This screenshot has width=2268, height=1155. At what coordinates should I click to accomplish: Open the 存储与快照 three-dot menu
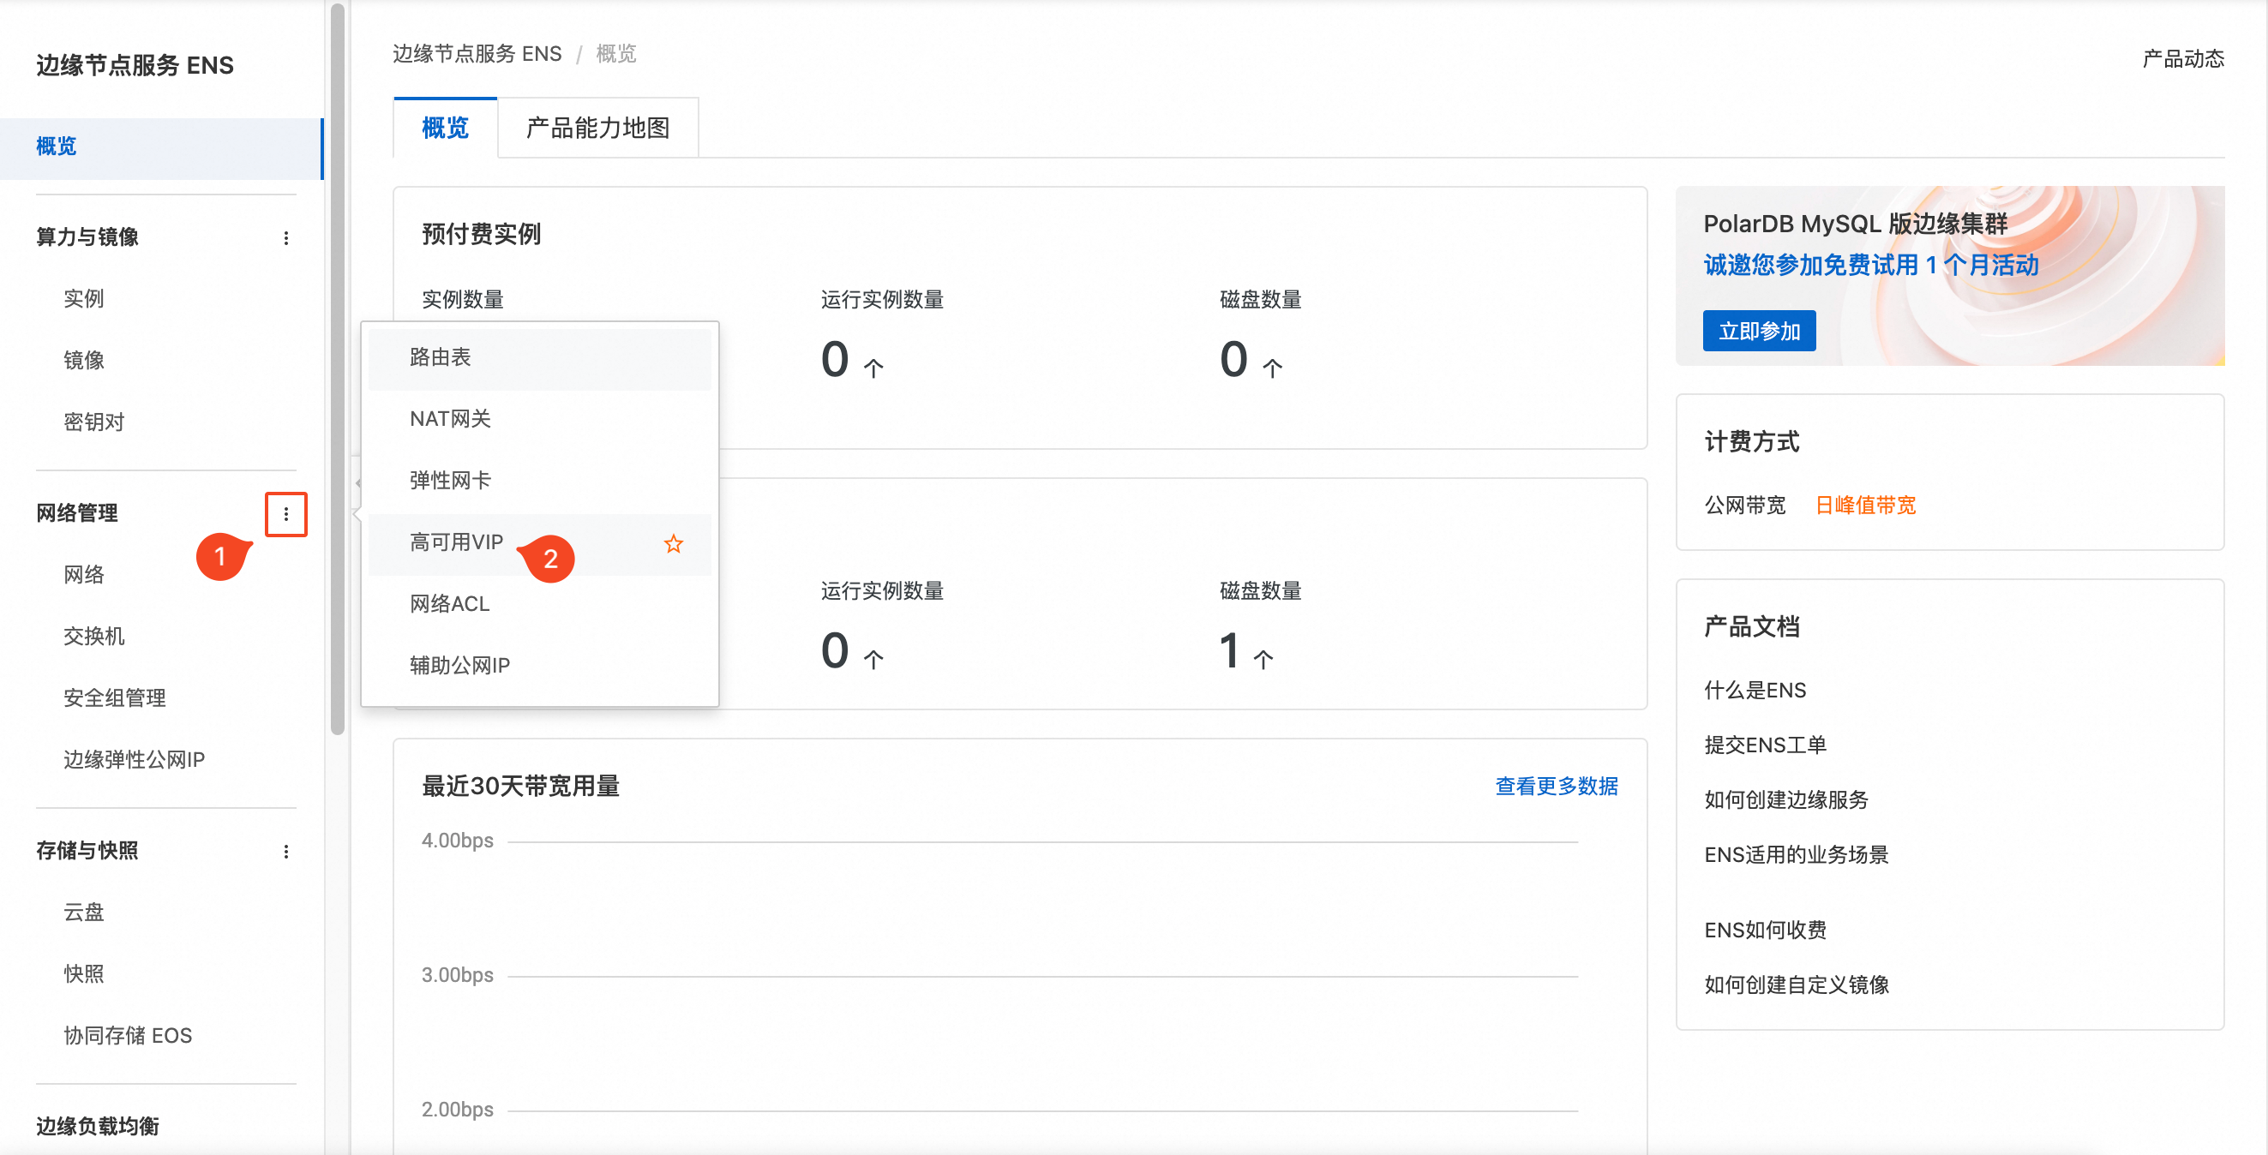[x=285, y=851]
